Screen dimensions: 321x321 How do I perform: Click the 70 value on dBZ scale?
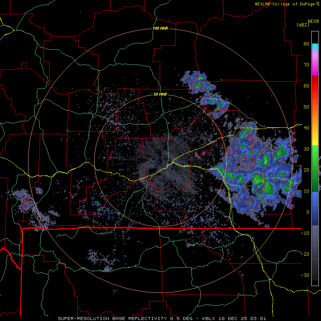pyautogui.click(x=306, y=65)
